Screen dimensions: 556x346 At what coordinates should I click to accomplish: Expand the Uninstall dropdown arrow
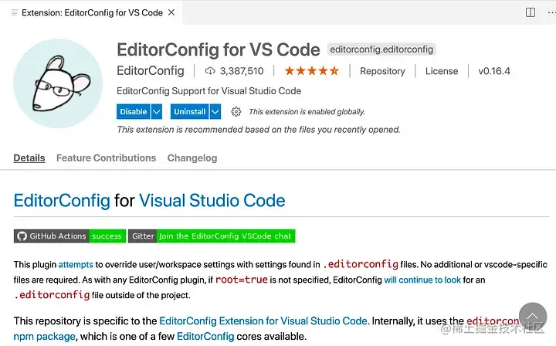[x=215, y=112]
